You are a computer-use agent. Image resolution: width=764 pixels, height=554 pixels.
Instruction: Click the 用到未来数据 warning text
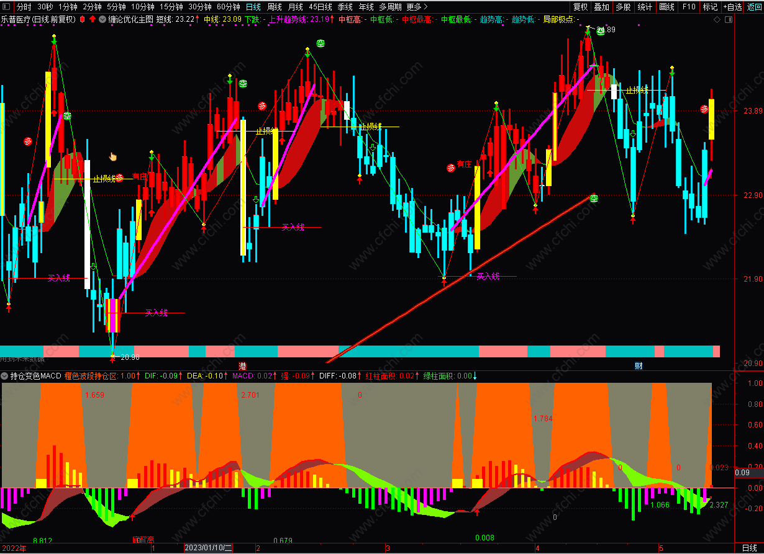[x=22, y=359]
